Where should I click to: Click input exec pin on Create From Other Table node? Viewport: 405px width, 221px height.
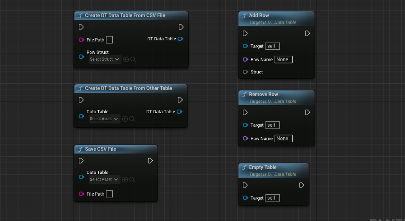tap(81, 100)
